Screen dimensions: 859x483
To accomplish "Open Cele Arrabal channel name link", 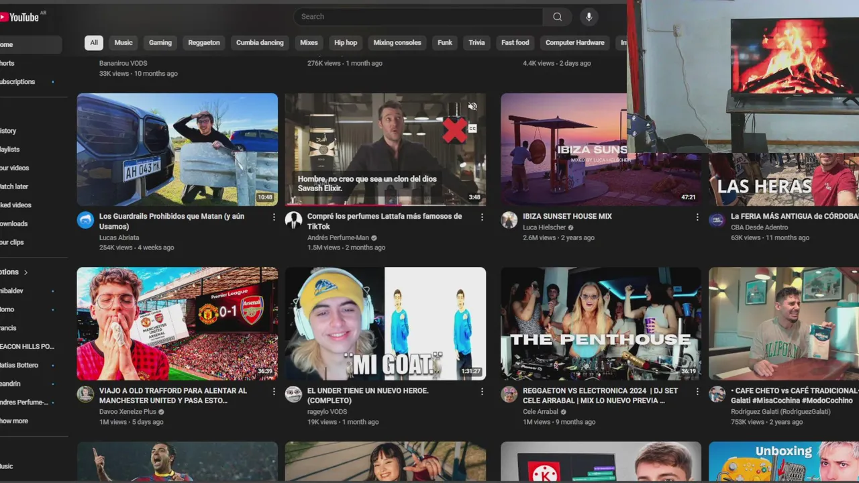I will point(540,412).
